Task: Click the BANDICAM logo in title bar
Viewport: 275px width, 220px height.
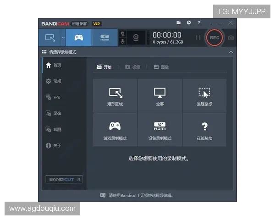Action: click(55, 24)
